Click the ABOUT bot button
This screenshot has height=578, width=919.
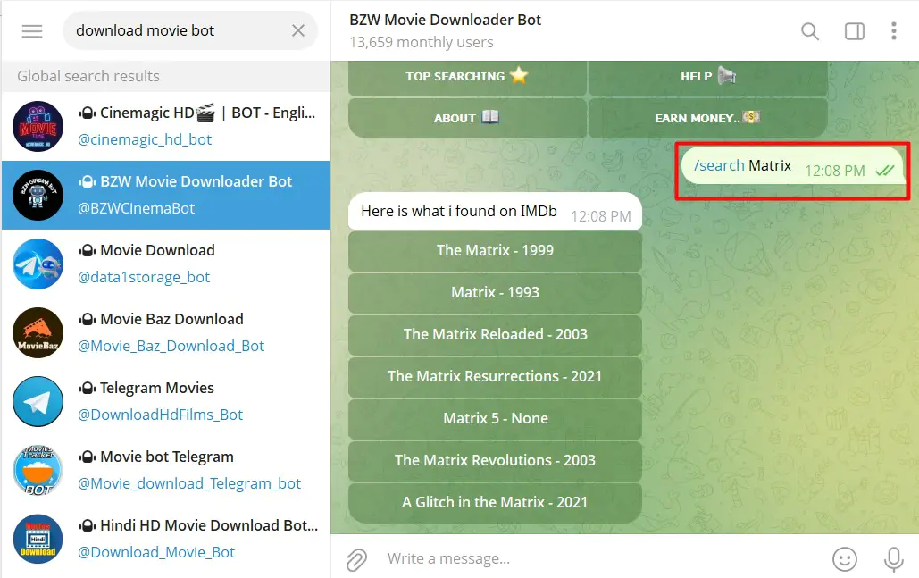pos(467,118)
